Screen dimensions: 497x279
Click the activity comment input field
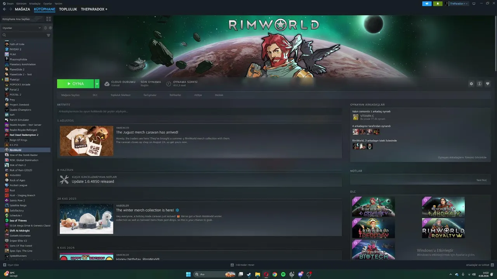click(x=199, y=111)
